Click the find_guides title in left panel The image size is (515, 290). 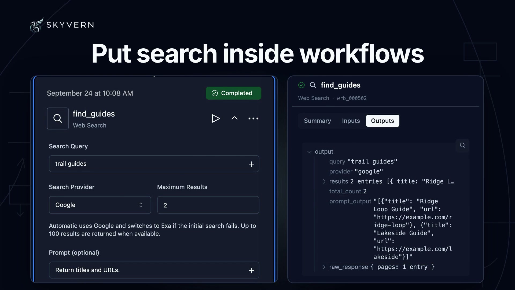[x=94, y=114]
